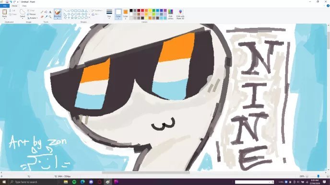This screenshot has height=185, width=330.
Task: Click the zoom out minus button
Action: (307, 176)
